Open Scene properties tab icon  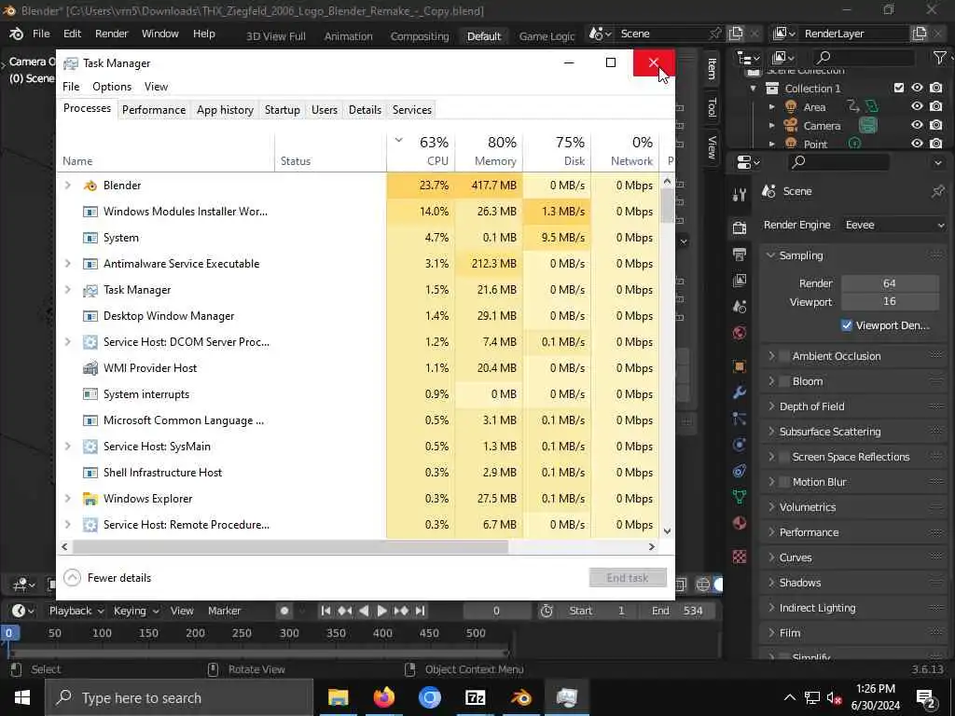740,306
